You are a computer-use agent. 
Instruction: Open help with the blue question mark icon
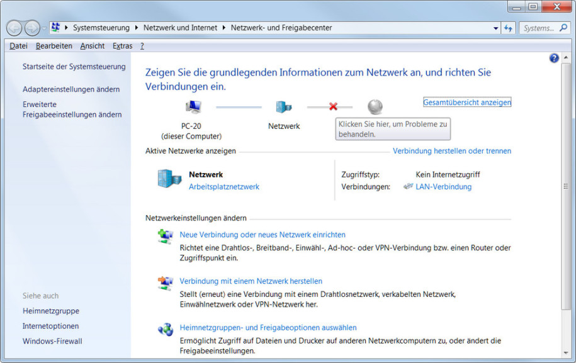pyautogui.click(x=554, y=58)
